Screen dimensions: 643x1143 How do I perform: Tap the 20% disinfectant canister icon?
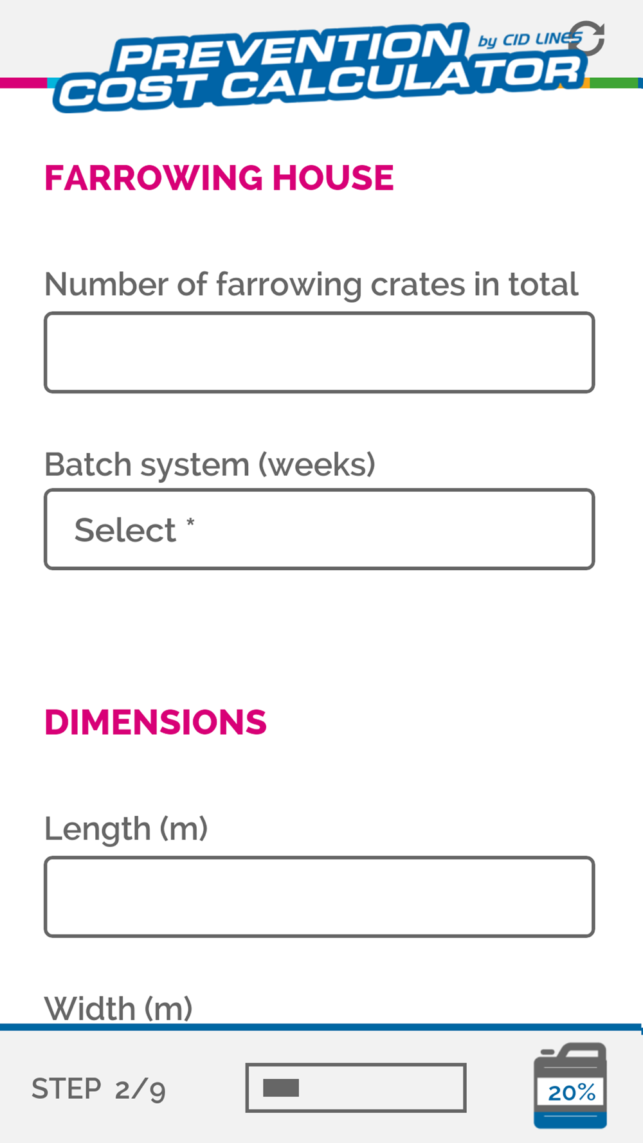(x=570, y=1085)
